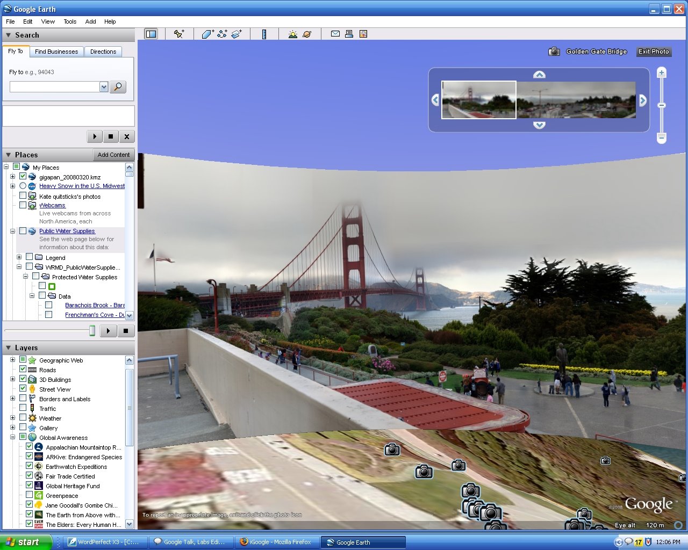The width and height of the screenshot is (688, 550).
Task: Expand the gigapan_20080320.kmz tree node
Action: [x=13, y=176]
